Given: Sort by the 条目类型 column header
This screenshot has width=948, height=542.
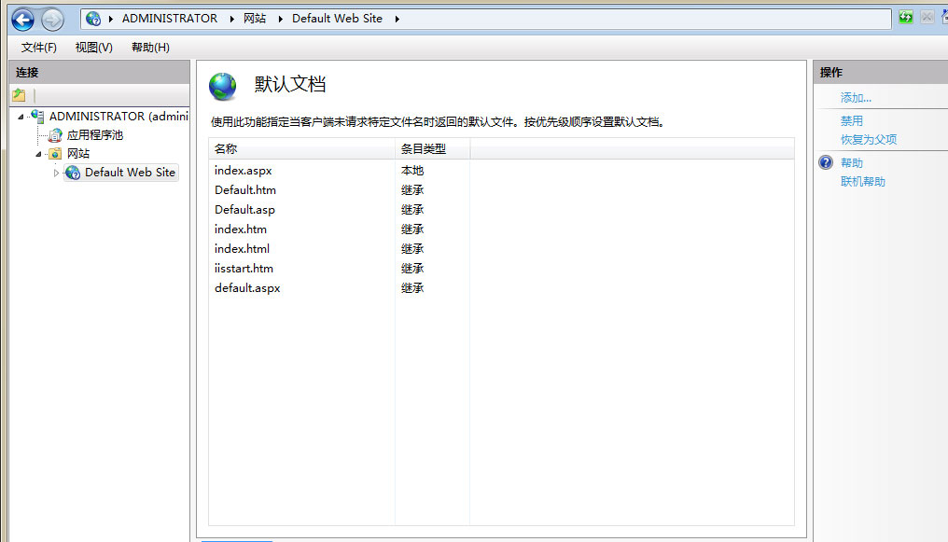Looking at the screenshot, I should (x=424, y=149).
